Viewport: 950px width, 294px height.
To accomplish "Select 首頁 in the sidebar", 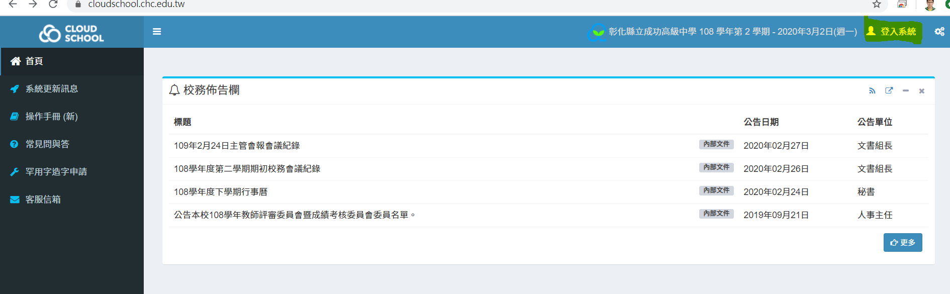I will tap(72, 61).
